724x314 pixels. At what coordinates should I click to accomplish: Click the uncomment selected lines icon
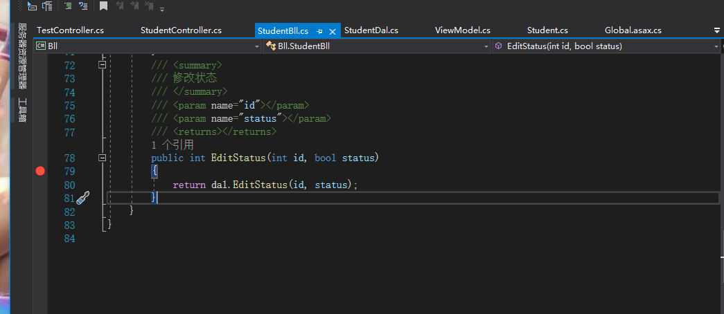tap(83, 6)
